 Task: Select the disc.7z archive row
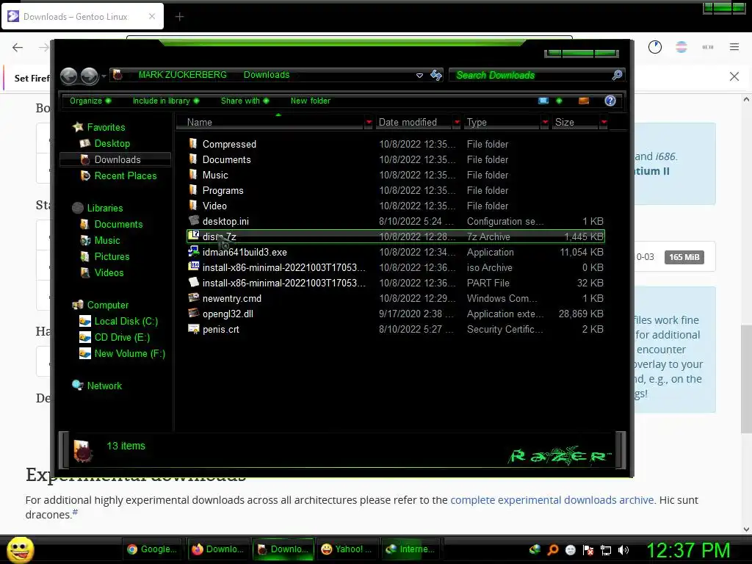(x=396, y=236)
